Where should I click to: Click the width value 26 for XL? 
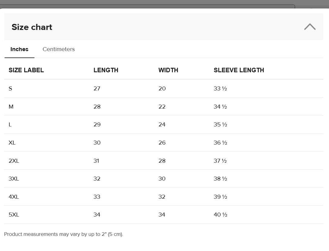point(162,143)
